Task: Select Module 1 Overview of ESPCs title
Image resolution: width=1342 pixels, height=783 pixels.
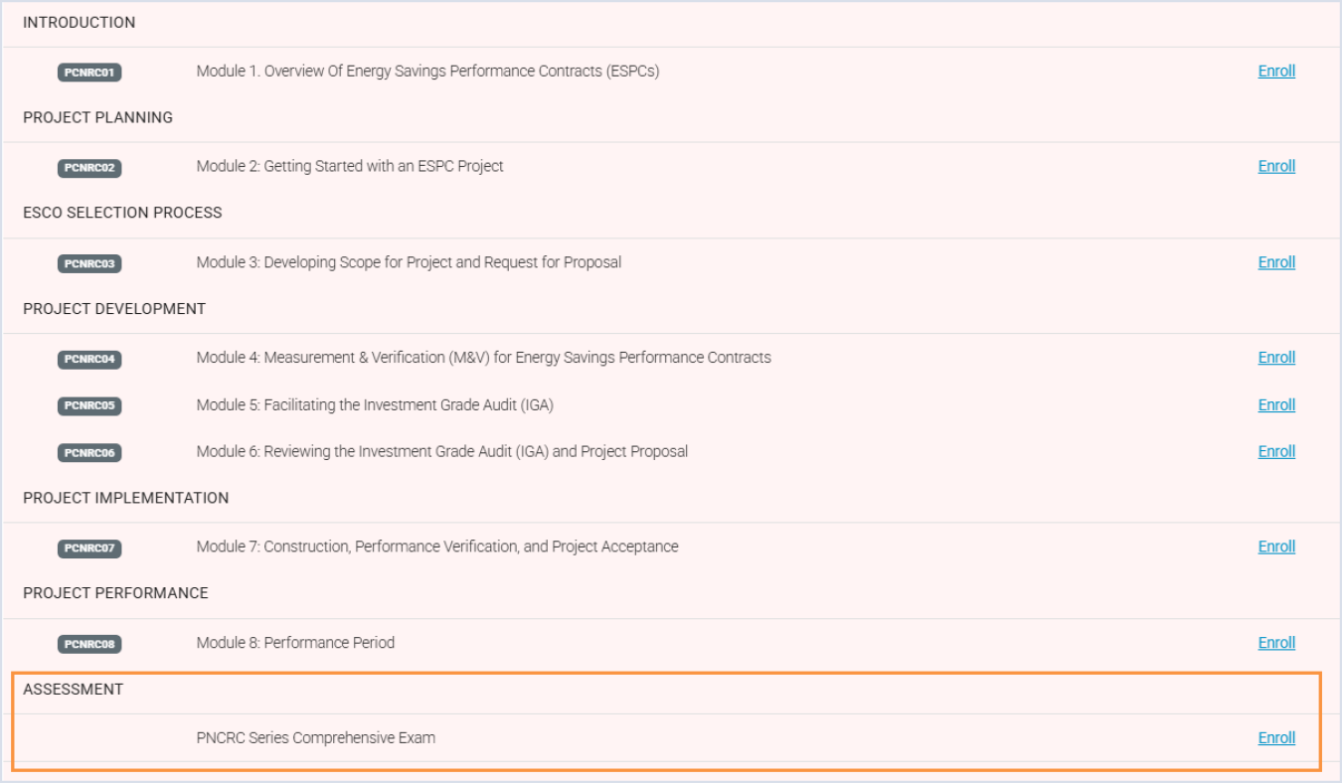Action: click(427, 72)
